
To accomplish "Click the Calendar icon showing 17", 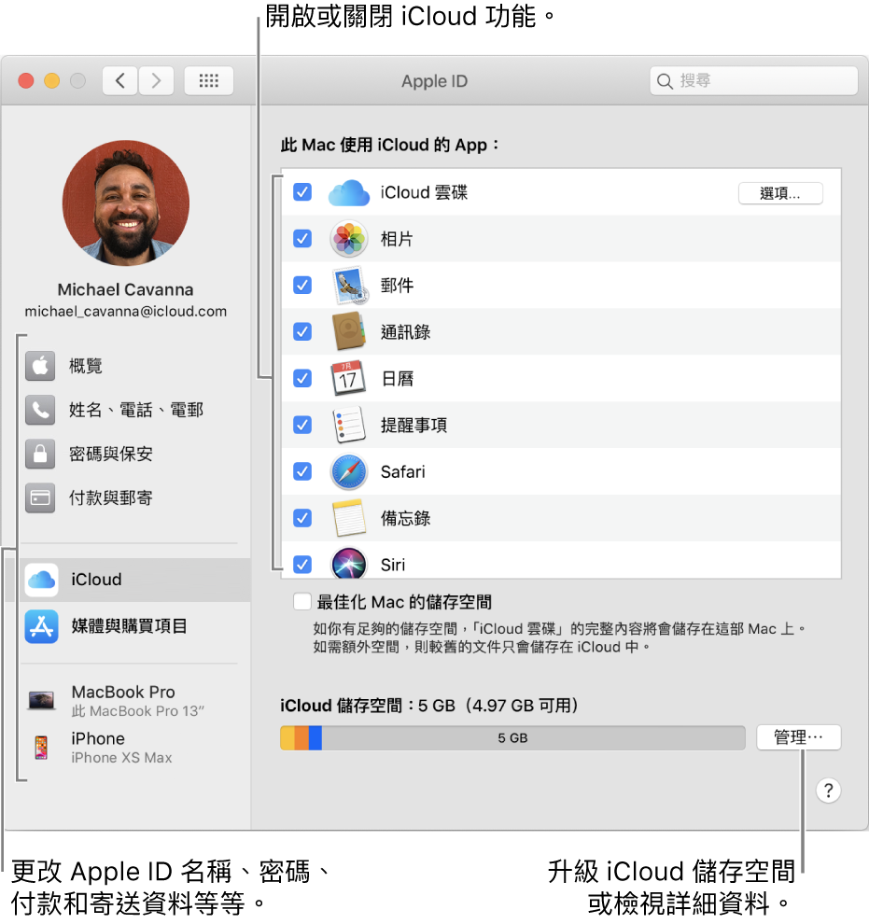I will click(348, 378).
